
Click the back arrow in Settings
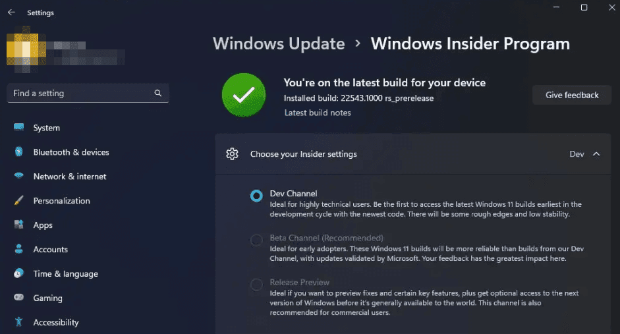tap(11, 13)
